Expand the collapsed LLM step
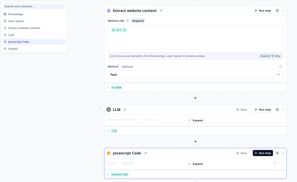 [195, 120]
